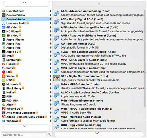Click the MP3 format icon
Image resolution: width=147 pixels, height=138 pixels.
57,70
